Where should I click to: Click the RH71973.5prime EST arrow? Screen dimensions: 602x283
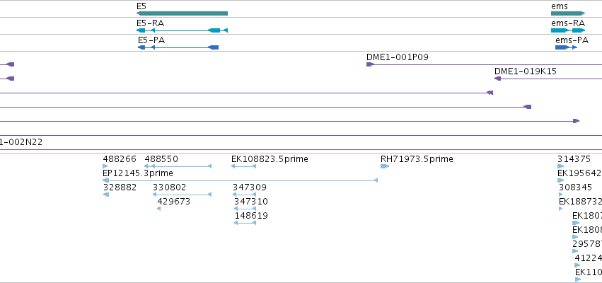coord(385,166)
